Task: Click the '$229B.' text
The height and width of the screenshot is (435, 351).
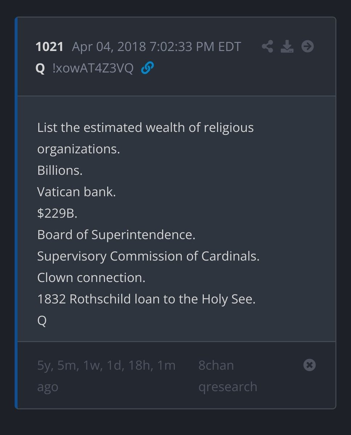Action: pos(57,214)
